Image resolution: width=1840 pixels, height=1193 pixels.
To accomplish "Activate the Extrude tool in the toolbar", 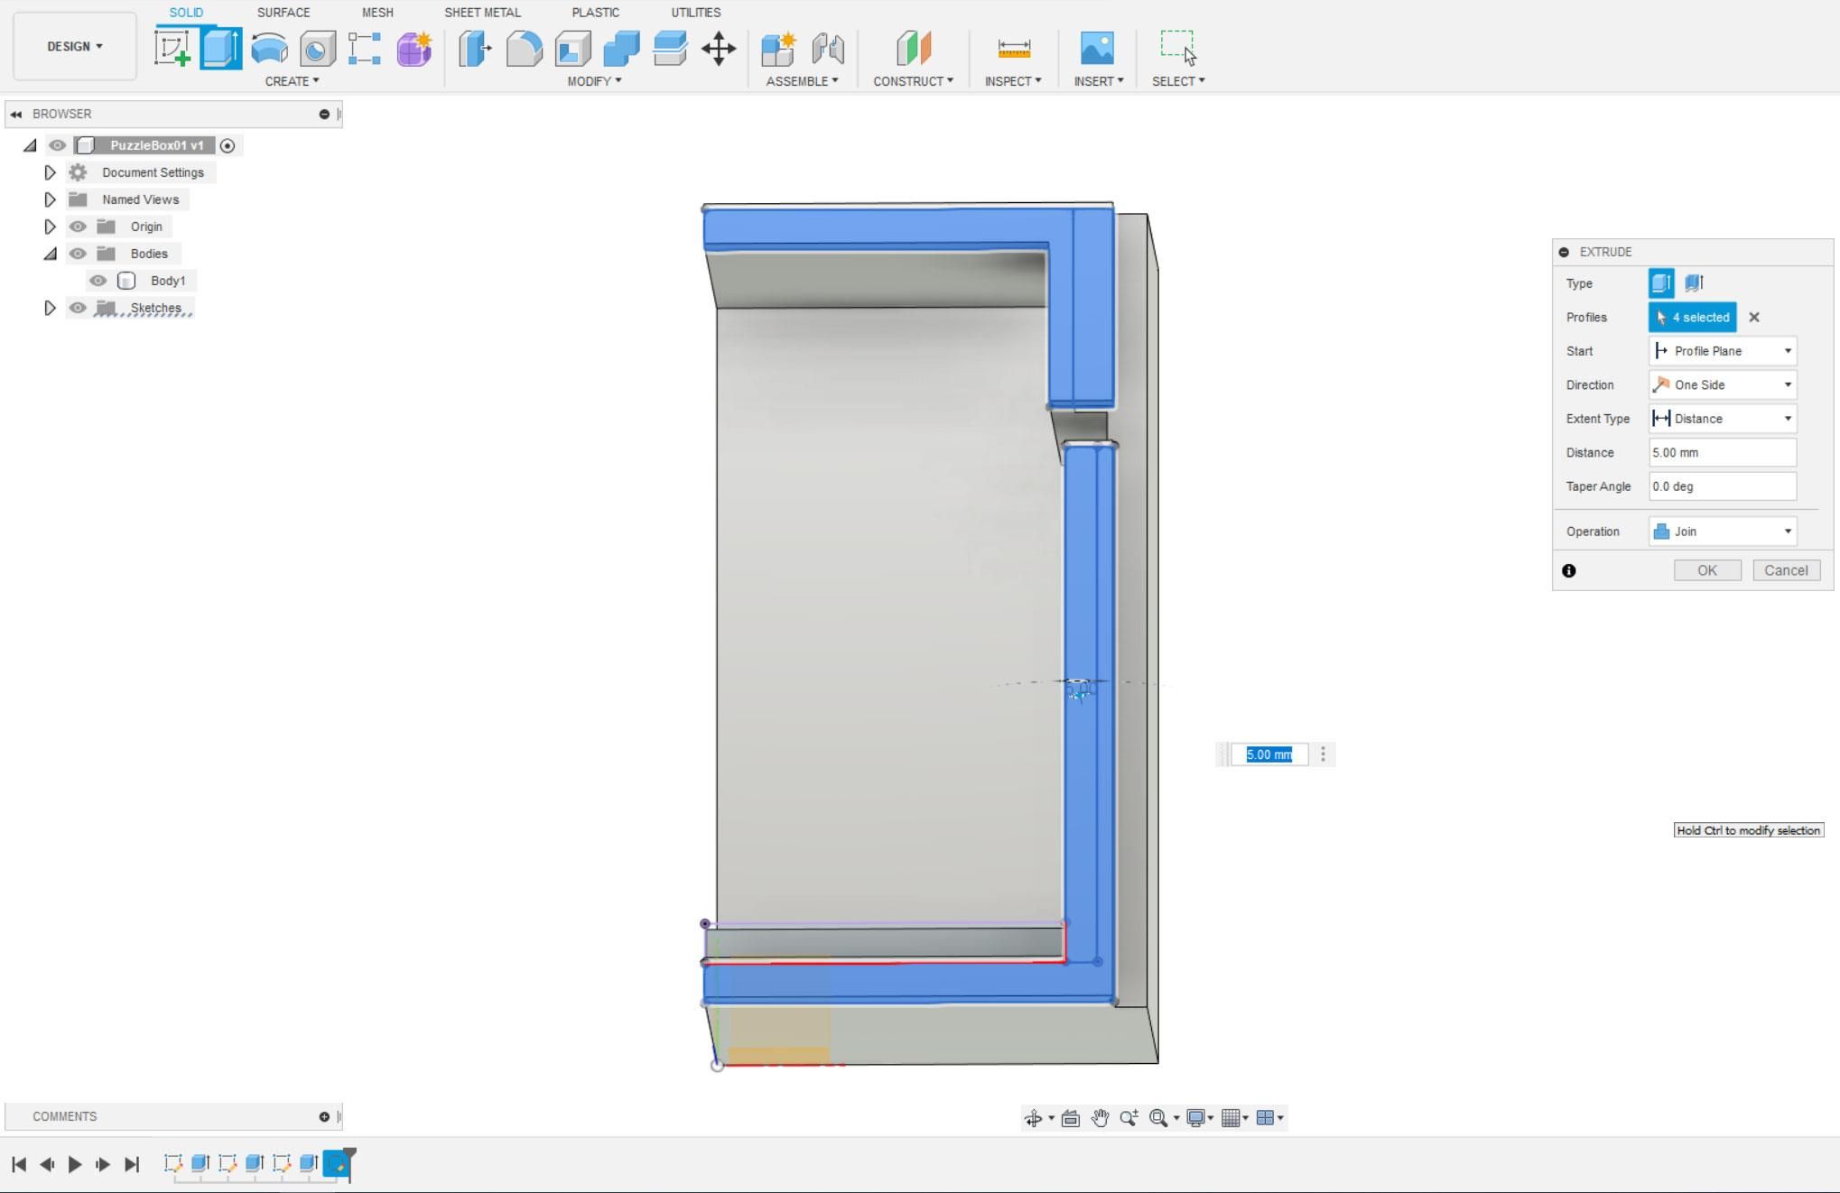I will point(220,49).
